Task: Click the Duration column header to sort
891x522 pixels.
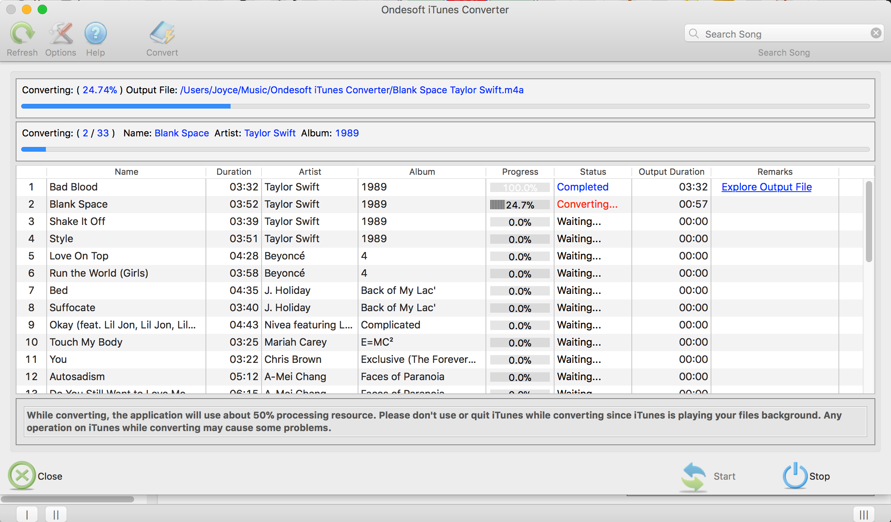Action: pyautogui.click(x=233, y=171)
